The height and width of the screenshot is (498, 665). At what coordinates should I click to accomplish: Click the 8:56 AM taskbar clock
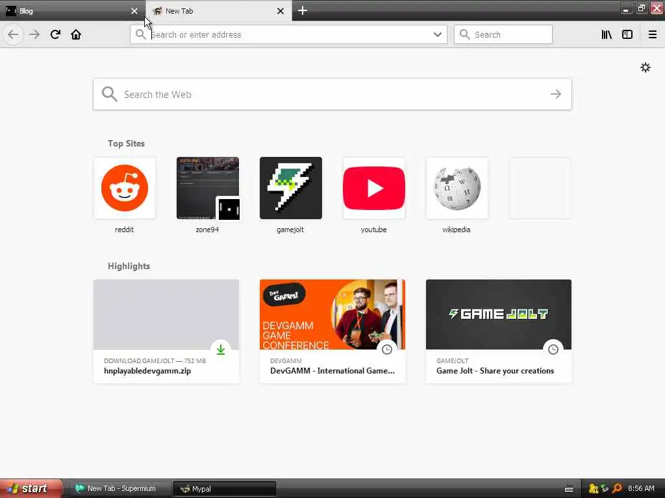[641, 488]
